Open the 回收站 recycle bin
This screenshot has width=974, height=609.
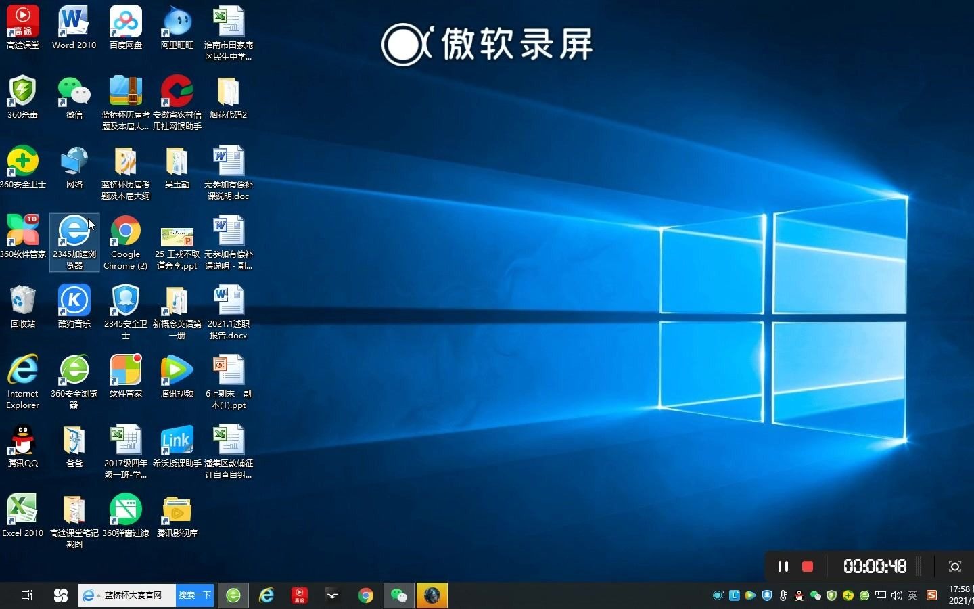point(23,307)
